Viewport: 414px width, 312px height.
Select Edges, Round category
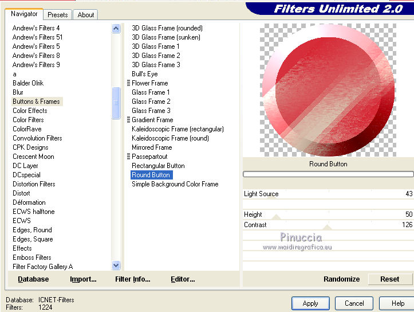point(32,230)
